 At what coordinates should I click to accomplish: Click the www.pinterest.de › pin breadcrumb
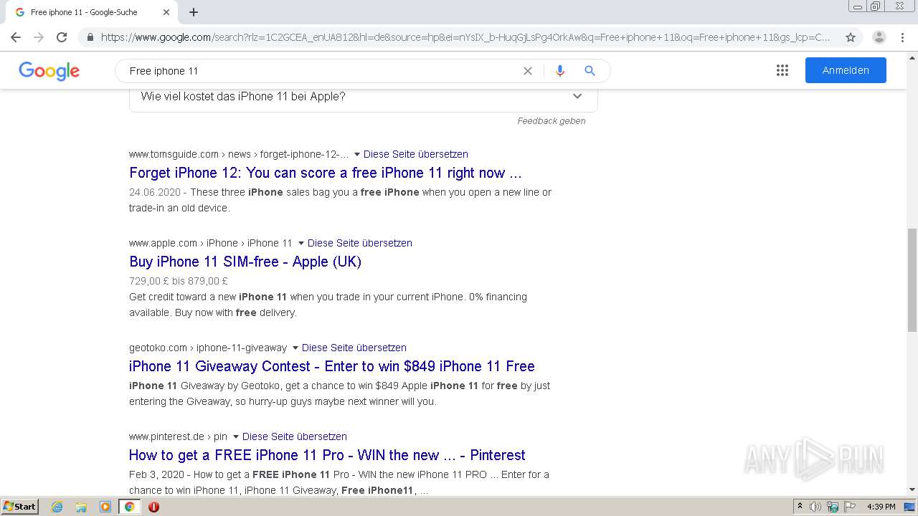[x=178, y=436]
